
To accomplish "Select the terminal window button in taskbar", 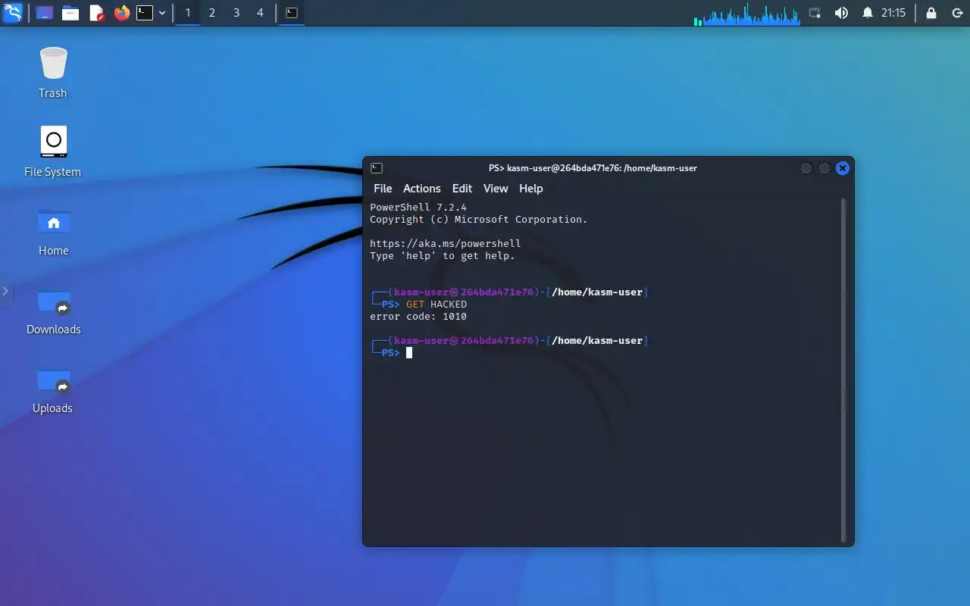I will 292,13.
